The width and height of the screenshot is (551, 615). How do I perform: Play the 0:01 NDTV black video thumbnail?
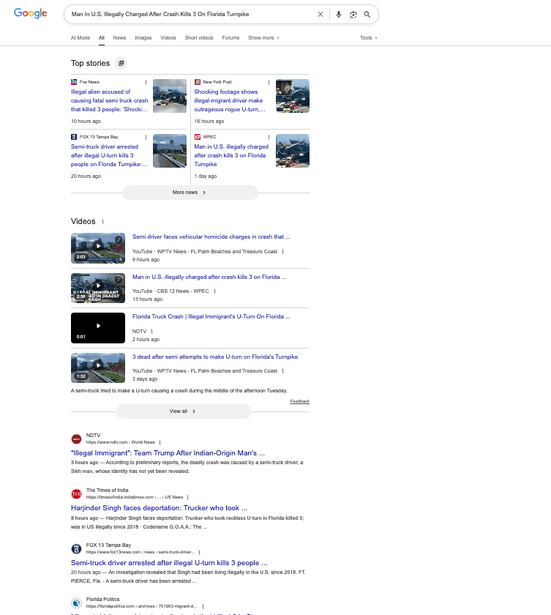click(x=98, y=328)
